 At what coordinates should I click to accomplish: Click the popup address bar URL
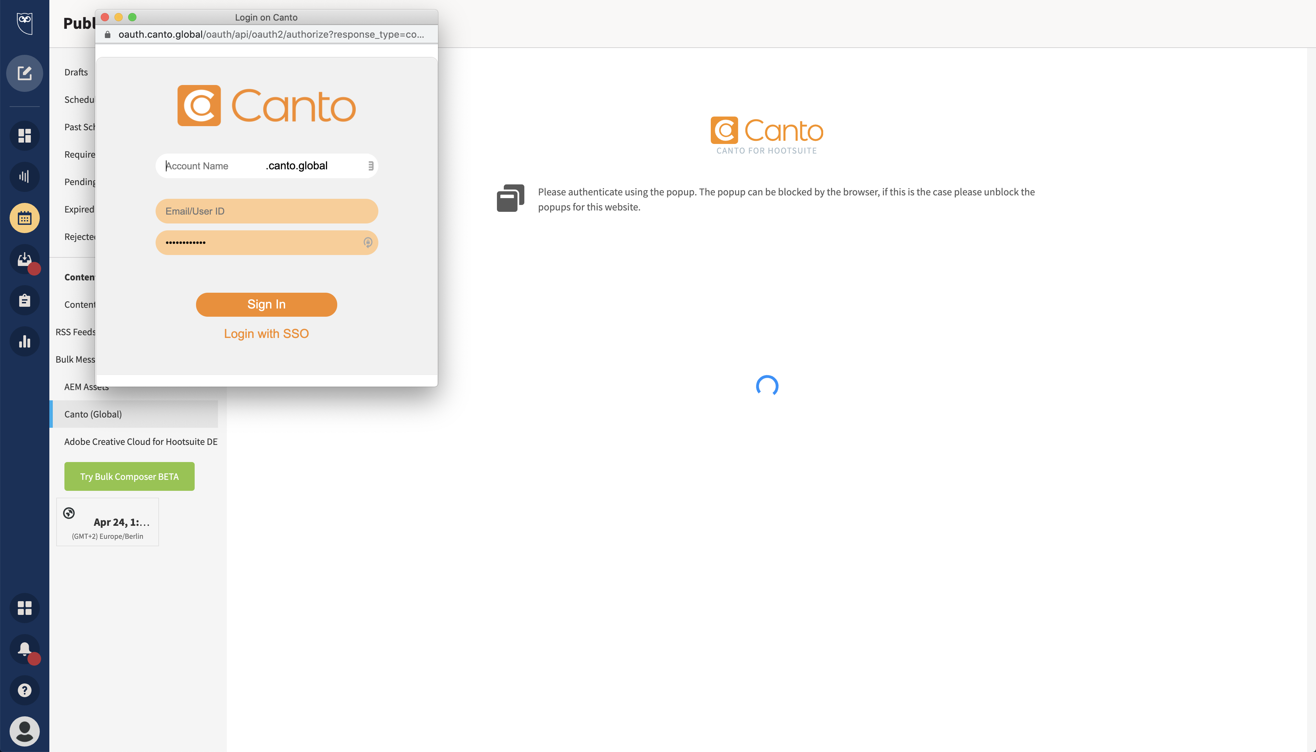point(271,35)
